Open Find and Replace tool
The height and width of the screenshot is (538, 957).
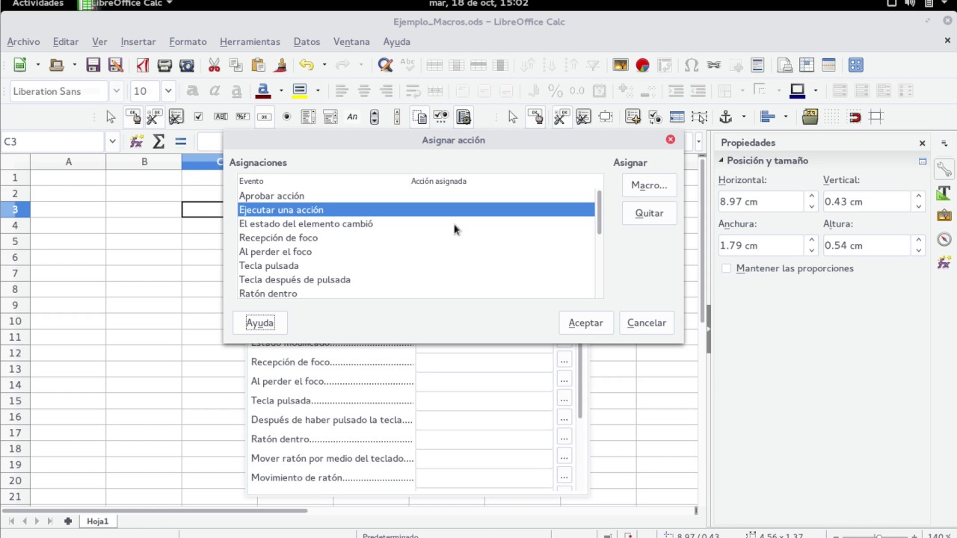(386, 65)
